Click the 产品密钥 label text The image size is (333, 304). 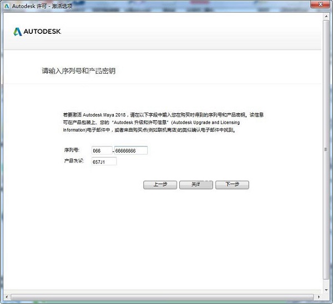(x=74, y=161)
